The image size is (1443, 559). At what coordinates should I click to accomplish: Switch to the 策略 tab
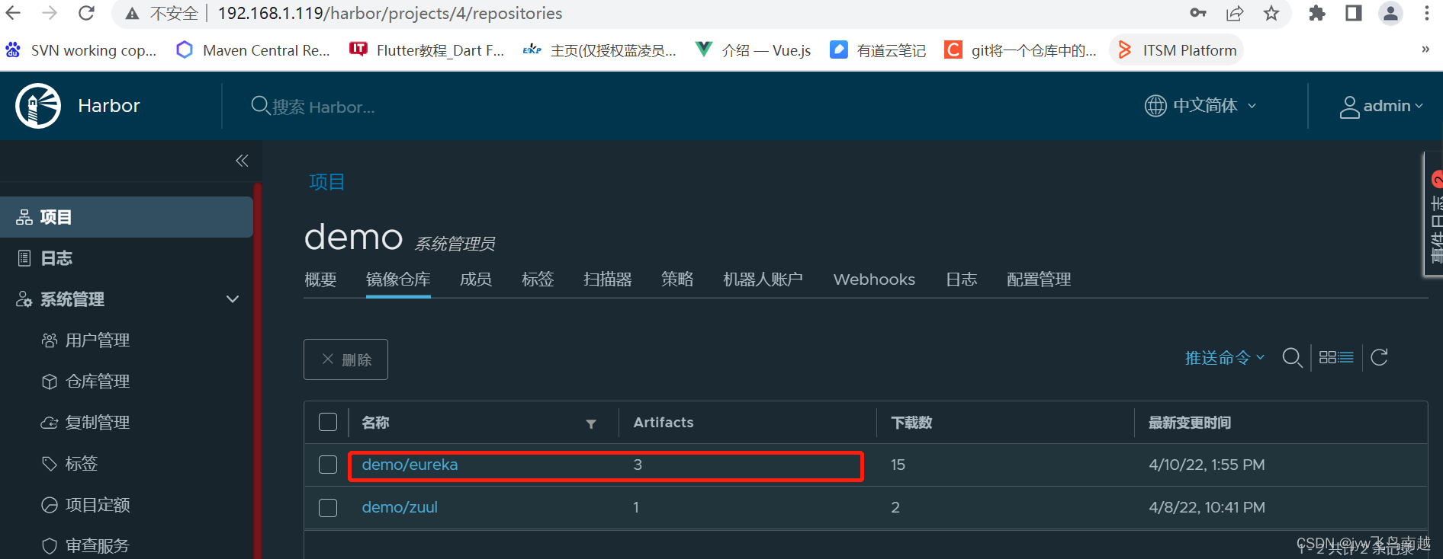pos(677,279)
